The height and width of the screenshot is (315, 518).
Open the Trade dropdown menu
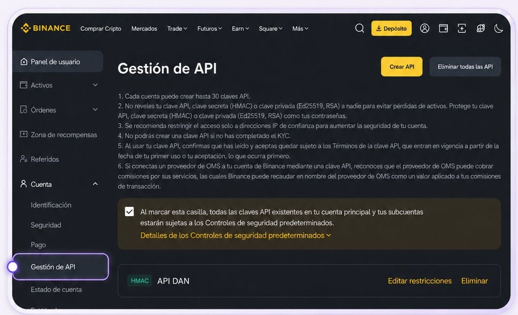click(x=177, y=29)
